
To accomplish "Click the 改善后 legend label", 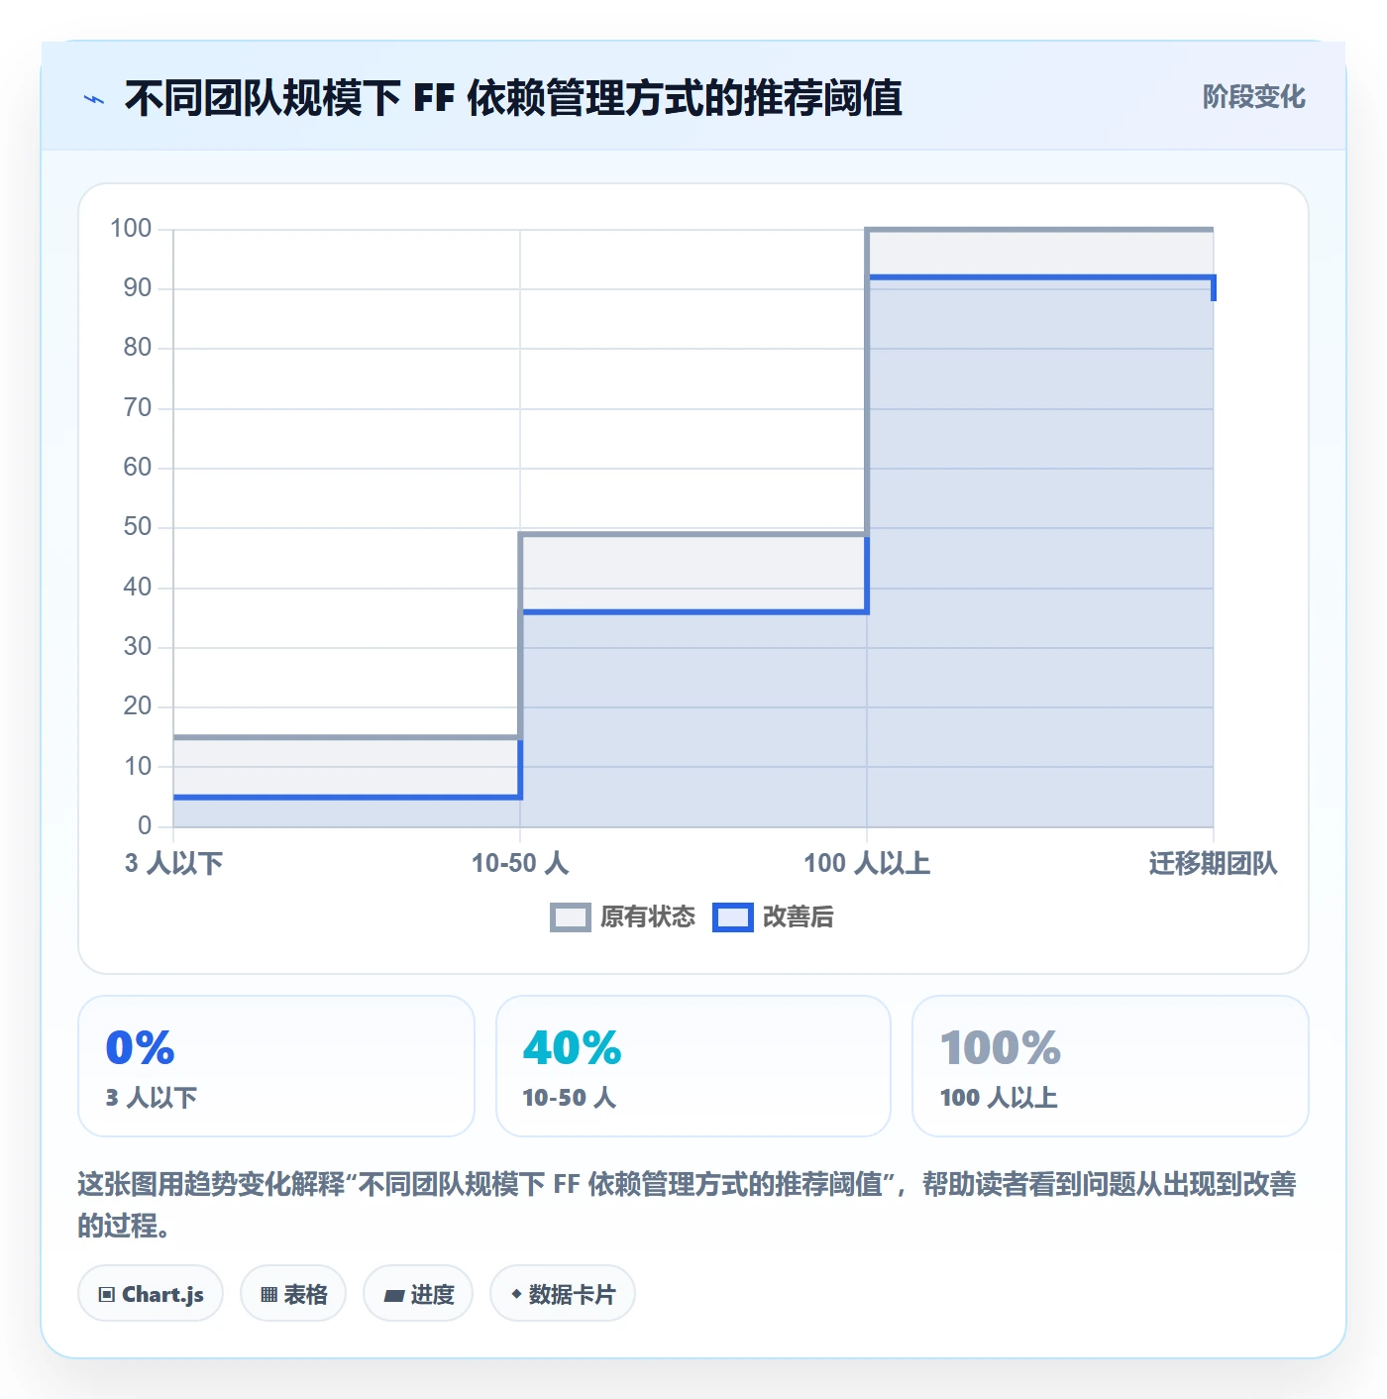I will tap(799, 917).
